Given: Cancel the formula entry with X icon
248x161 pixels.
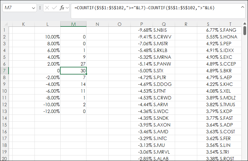Looking at the screenshot, I should tap(47, 8).
